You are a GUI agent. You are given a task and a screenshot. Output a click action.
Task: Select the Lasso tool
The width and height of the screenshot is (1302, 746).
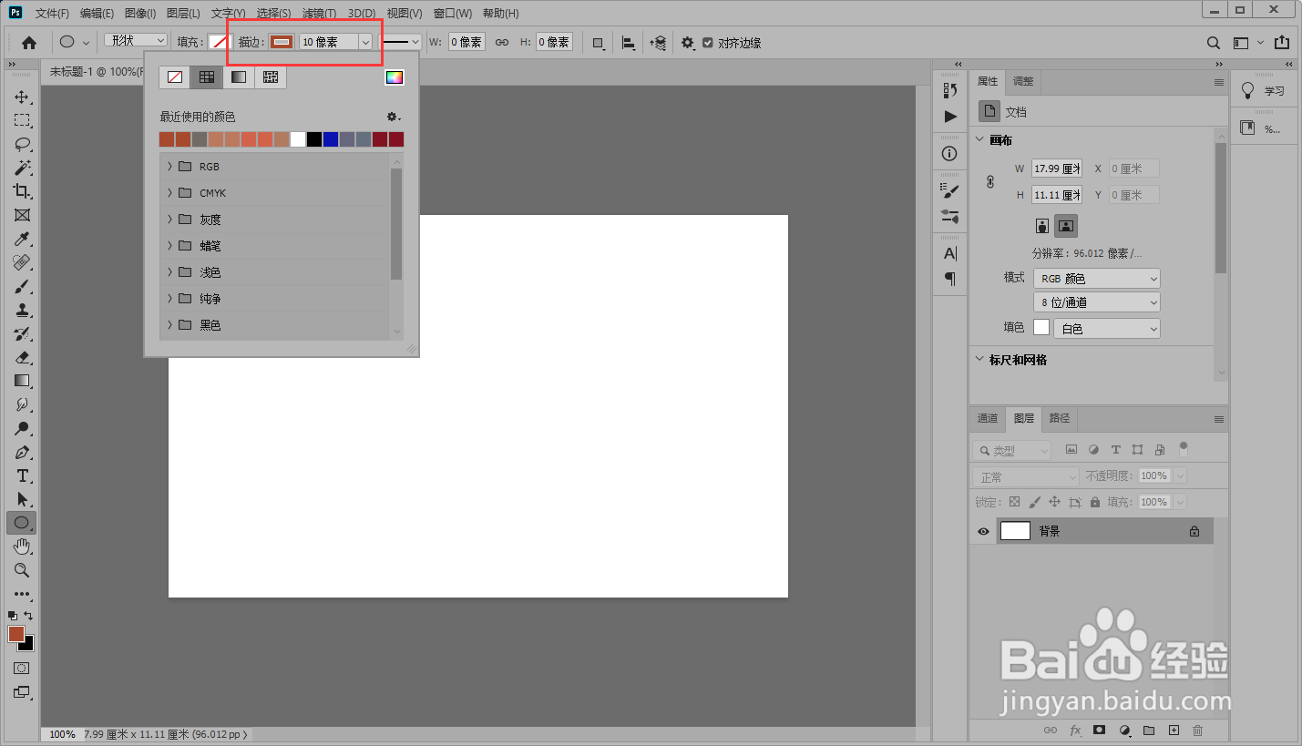[22, 144]
